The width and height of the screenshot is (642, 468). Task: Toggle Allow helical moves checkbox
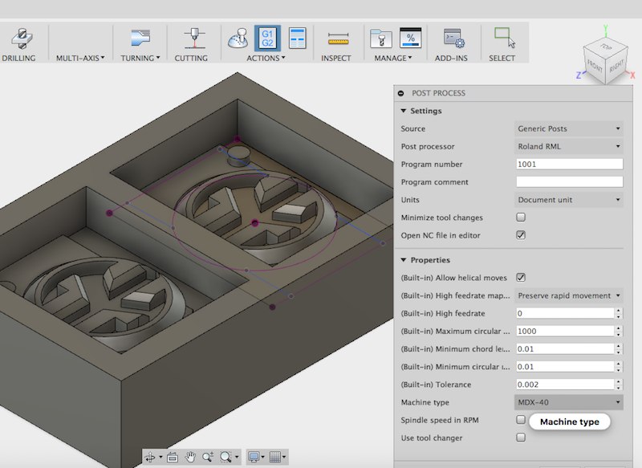click(x=521, y=278)
